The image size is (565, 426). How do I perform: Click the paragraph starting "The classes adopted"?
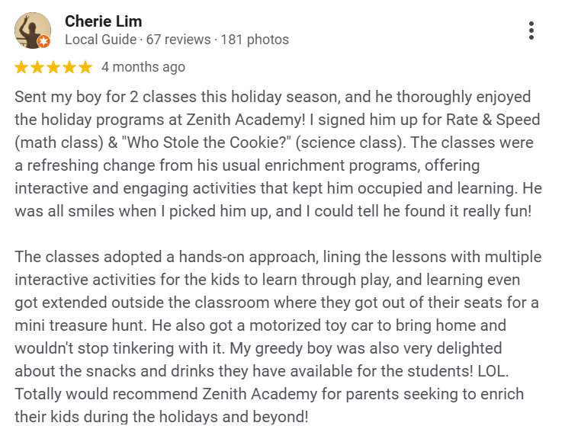click(278, 336)
